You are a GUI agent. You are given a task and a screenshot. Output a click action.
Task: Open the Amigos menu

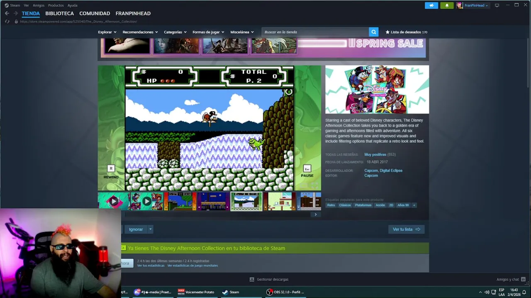pos(39,5)
